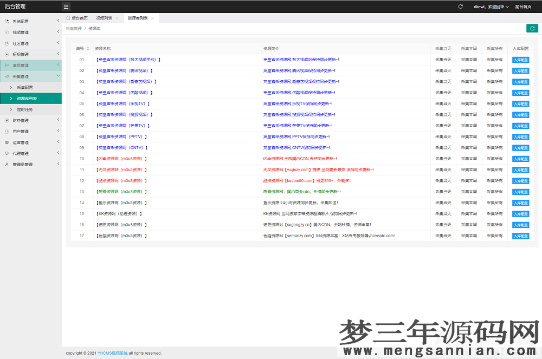The width and height of the screenshot is (542, 359).
Task: Open the dkewl user dropdown menu
Action: click(491, 7)
